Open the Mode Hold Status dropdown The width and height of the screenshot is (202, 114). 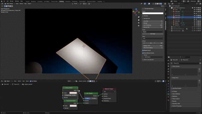click(154, 57)
